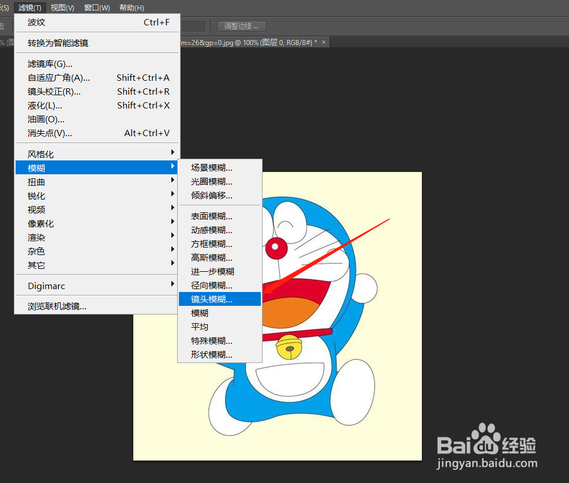The image size is (569, 483).
Task: Expand the 视频 submenu
Action: pos(97,209)
